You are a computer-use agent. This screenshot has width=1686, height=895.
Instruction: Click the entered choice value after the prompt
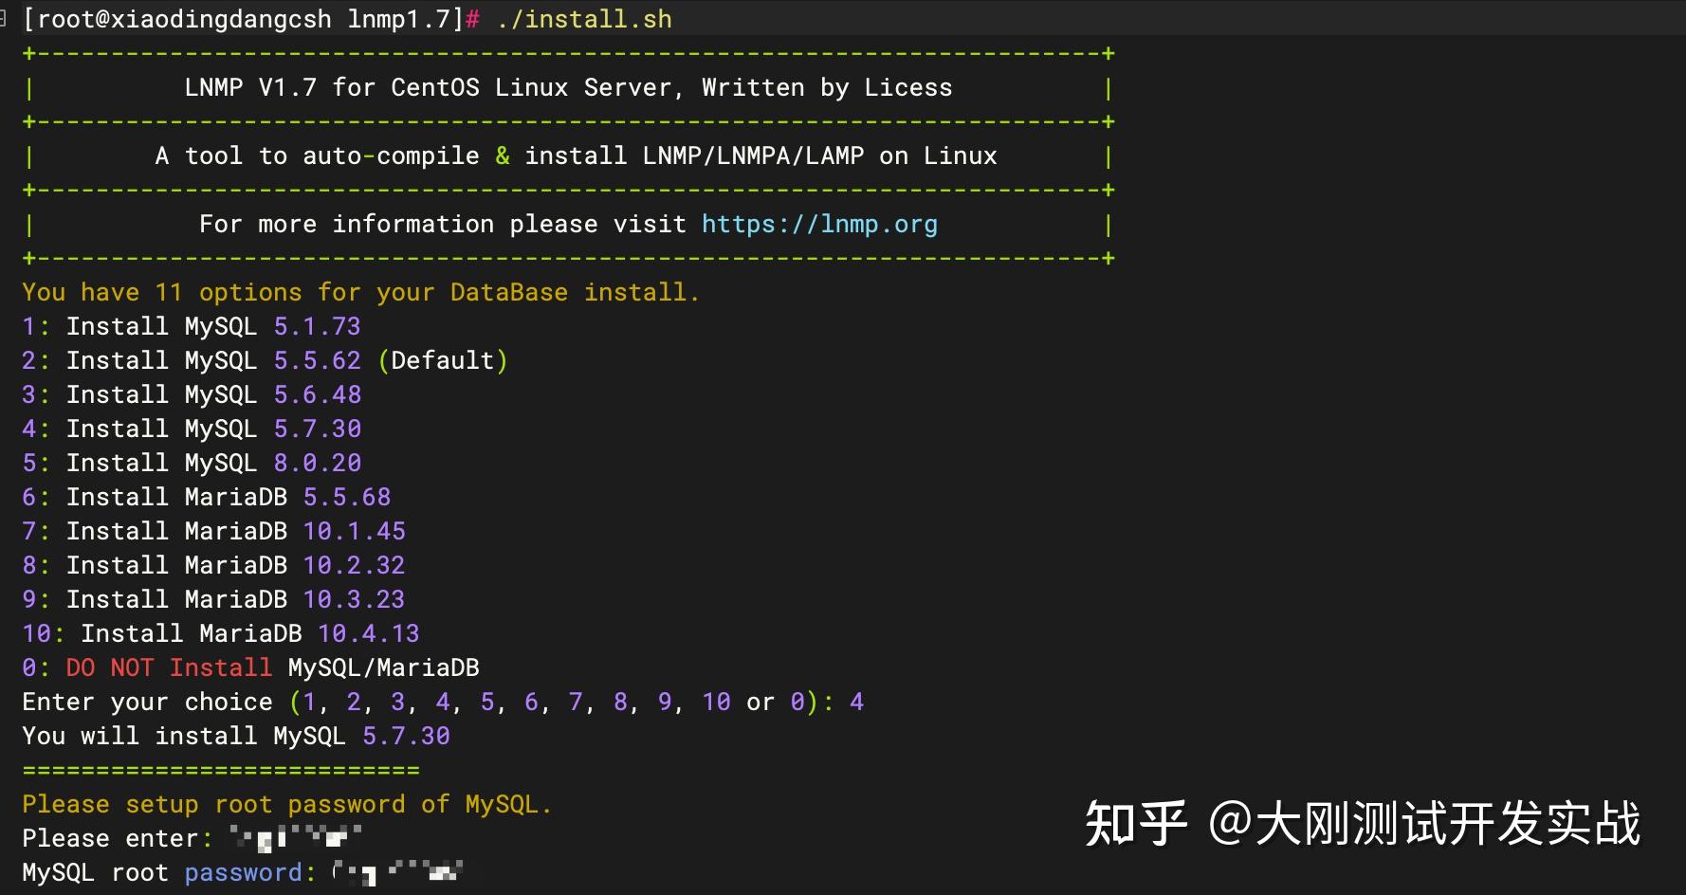click(x=856, y=703)
